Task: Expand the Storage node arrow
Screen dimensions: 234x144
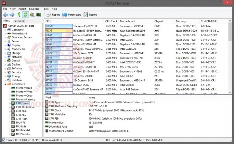Action: point(5,53)
